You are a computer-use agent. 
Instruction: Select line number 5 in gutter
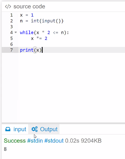click(12, 38)
